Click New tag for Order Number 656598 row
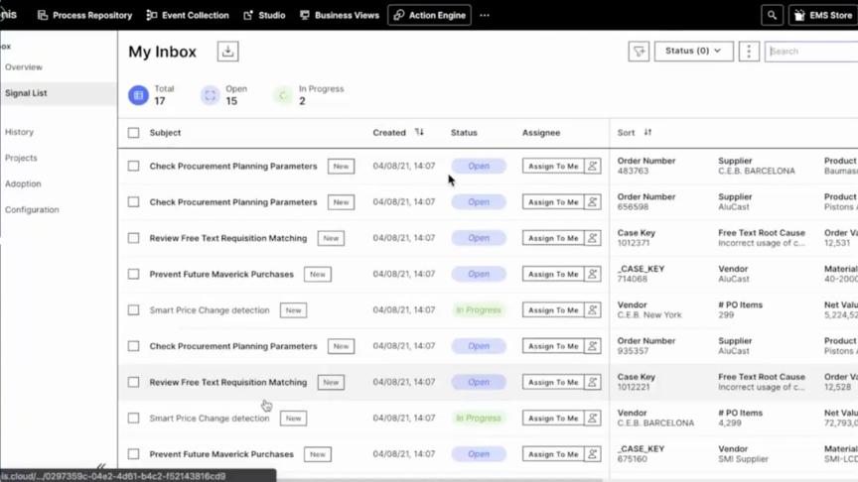 341,202
